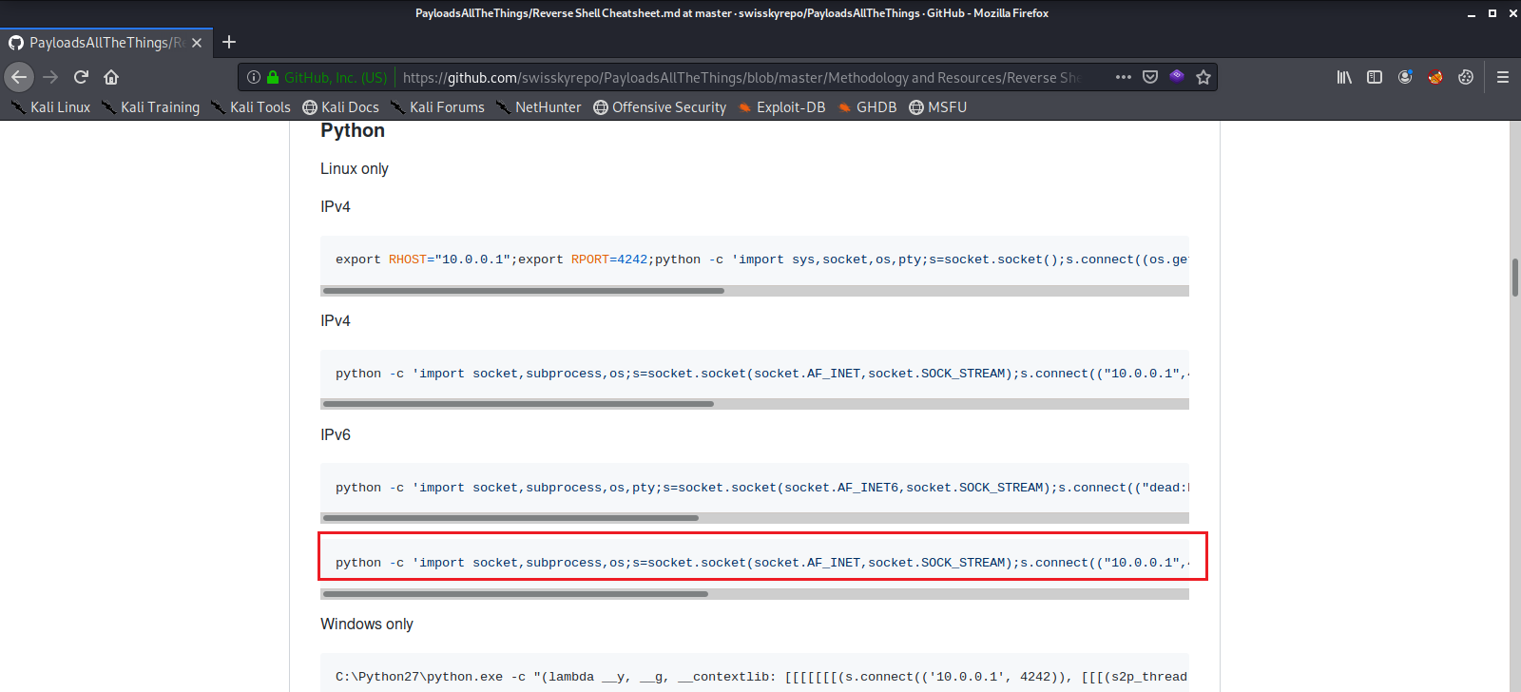The height and width of the screenshot is (692, 1521).
Task: Open the Offensive Security bookmark
Action: pos(660,107)
